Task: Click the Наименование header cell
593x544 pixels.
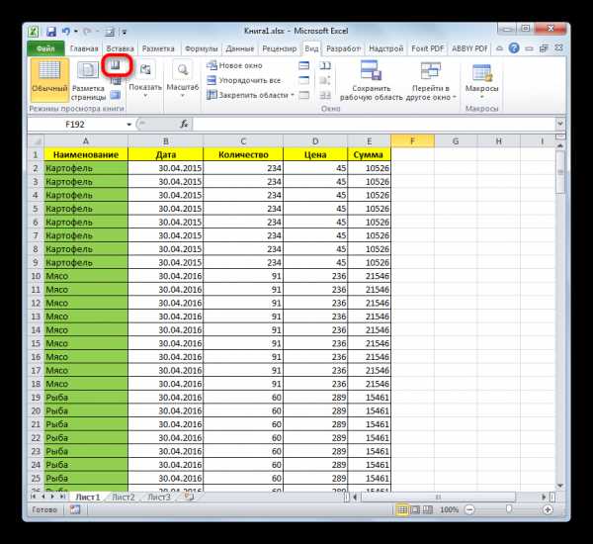Action: tap(86, 155)
